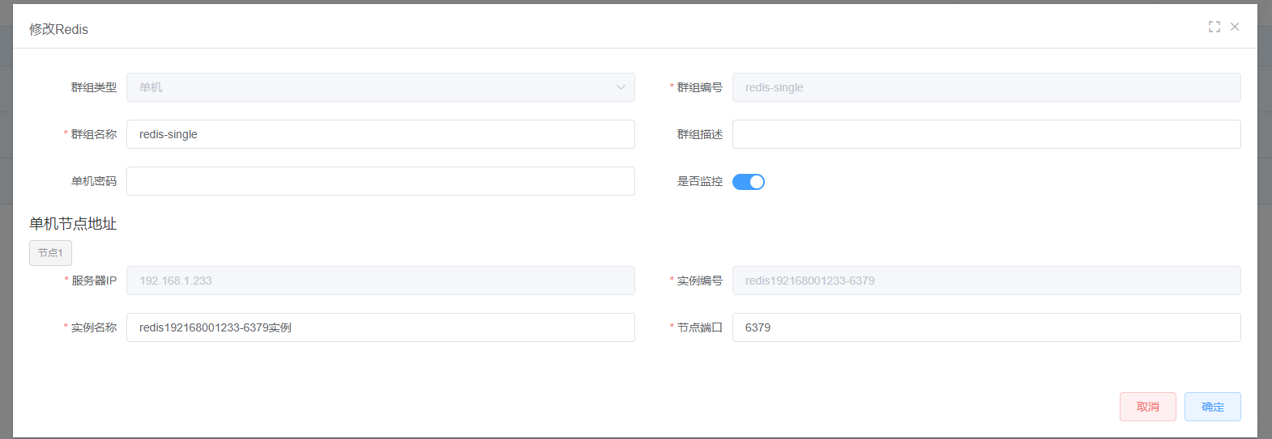This screenshot has width=1272, height=439.
Task: Click the 实例编号 field
Action: click(x=987, y=281)
